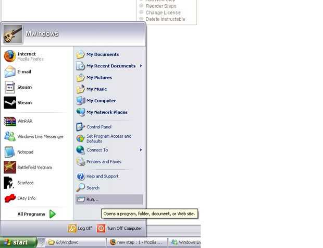Image resolution: width=323 pixels, height=248 pixels.
Task: Launch Scarface game icon
Action: tap(9, 183)
